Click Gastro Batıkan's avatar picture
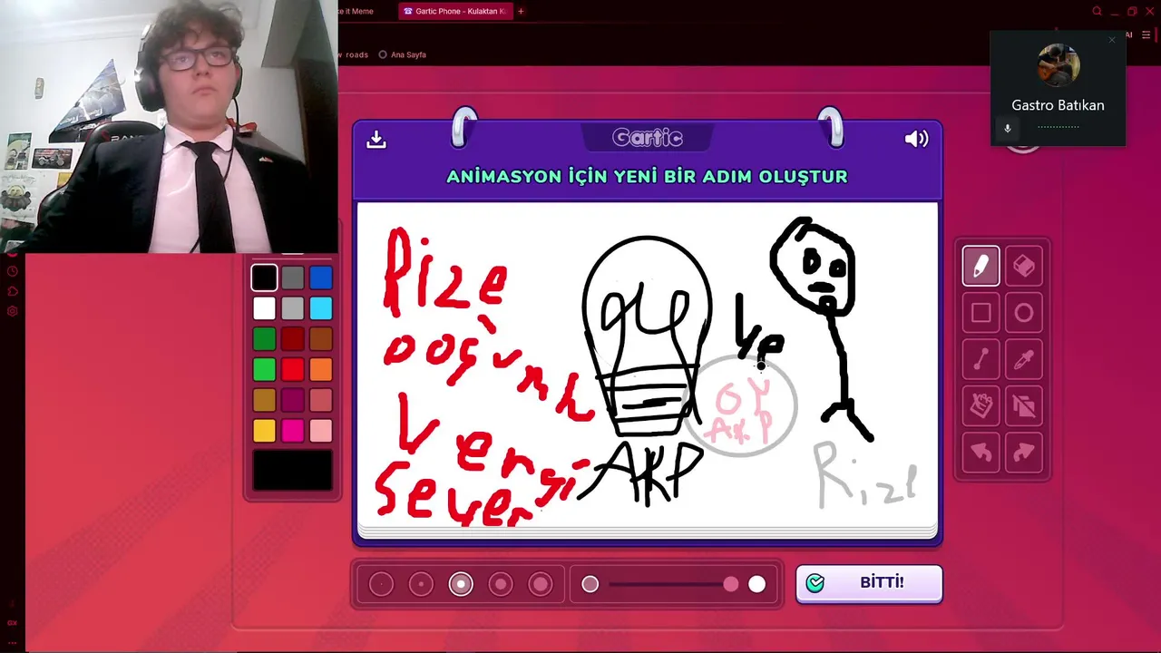 [x=1058, y=65]
